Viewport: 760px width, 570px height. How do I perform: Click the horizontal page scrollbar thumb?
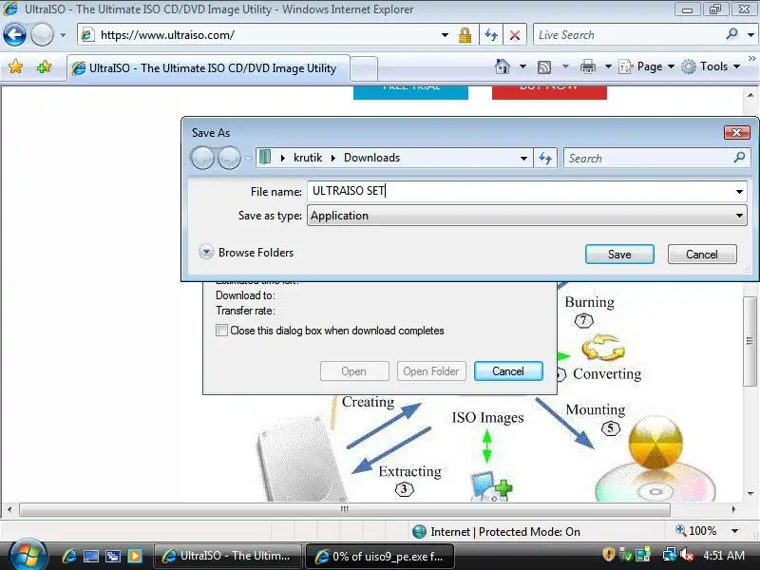click(345, 509)
